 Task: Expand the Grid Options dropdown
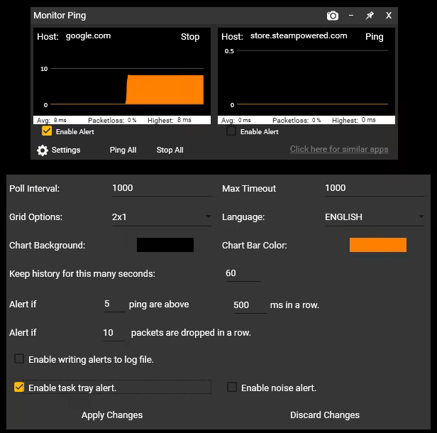(162, 217)
